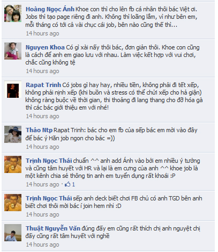Open Thảo Ntp's avatar with hat
This screenshot has width=218, height=252.
pyautogui.click(x=13, y=134)
